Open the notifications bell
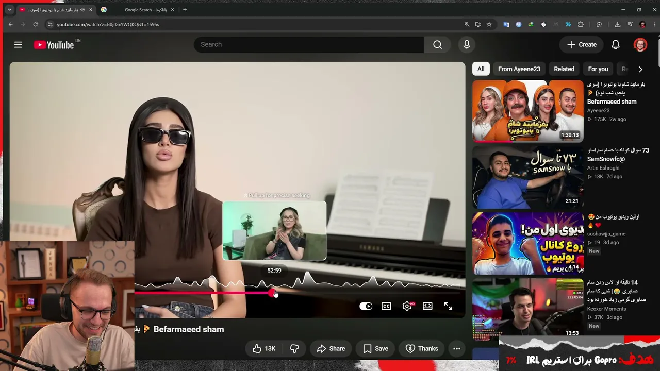Viewport: 660px width, 371px height. click(x=615, y=45)
